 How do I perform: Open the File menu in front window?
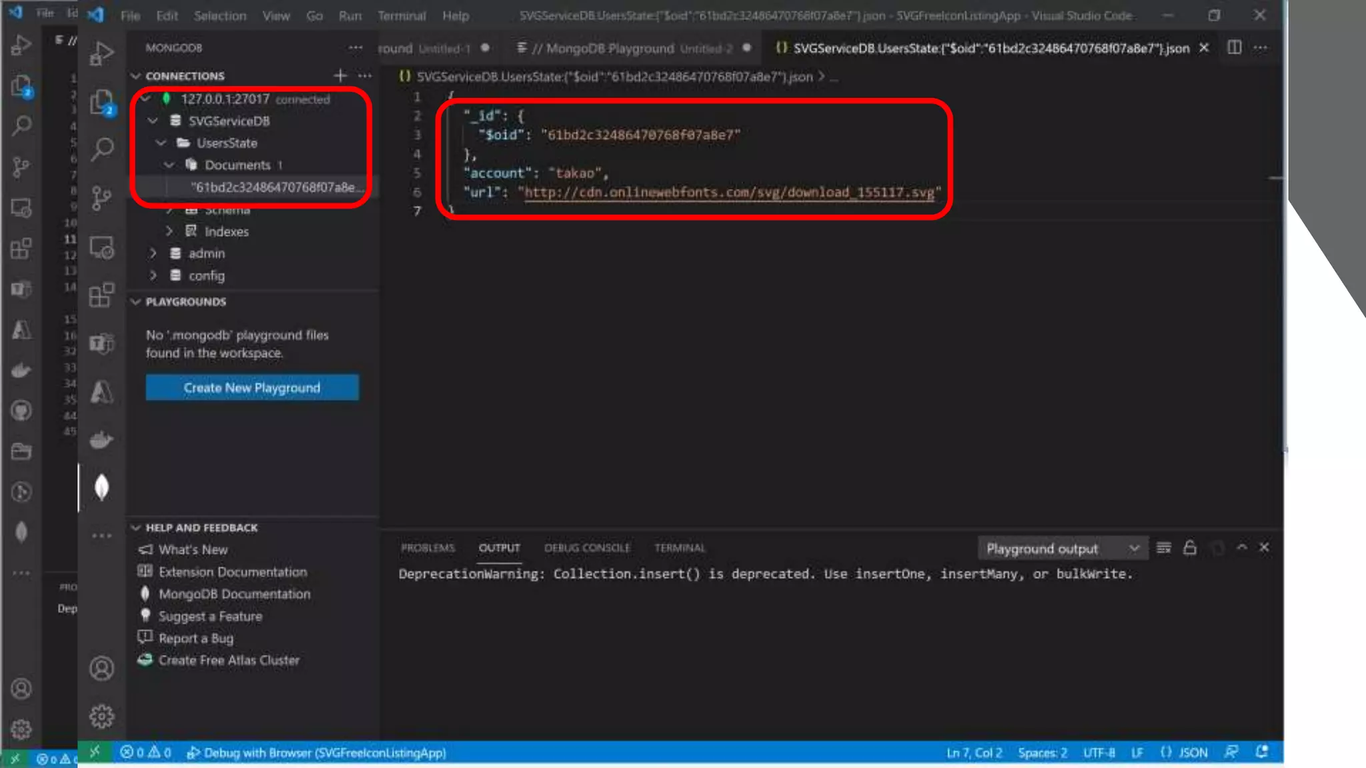point(130,15)
